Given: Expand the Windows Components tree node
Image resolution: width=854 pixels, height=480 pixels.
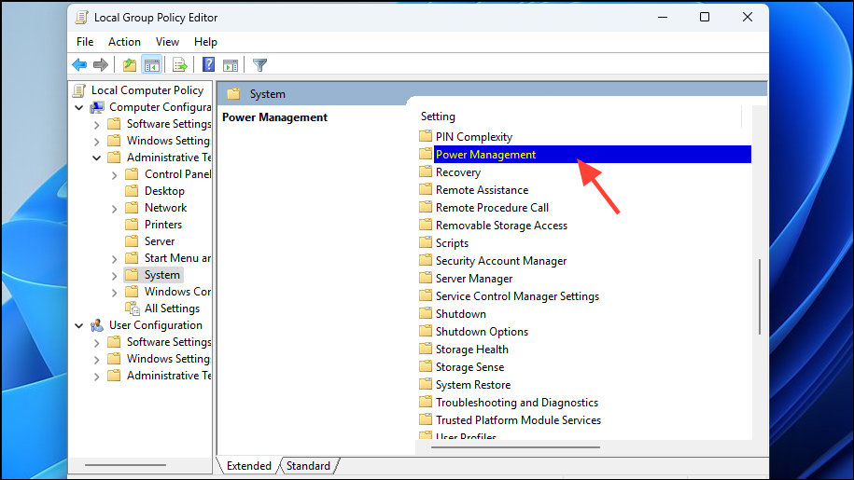Looking at the screenshot, I should click(115, 293).
